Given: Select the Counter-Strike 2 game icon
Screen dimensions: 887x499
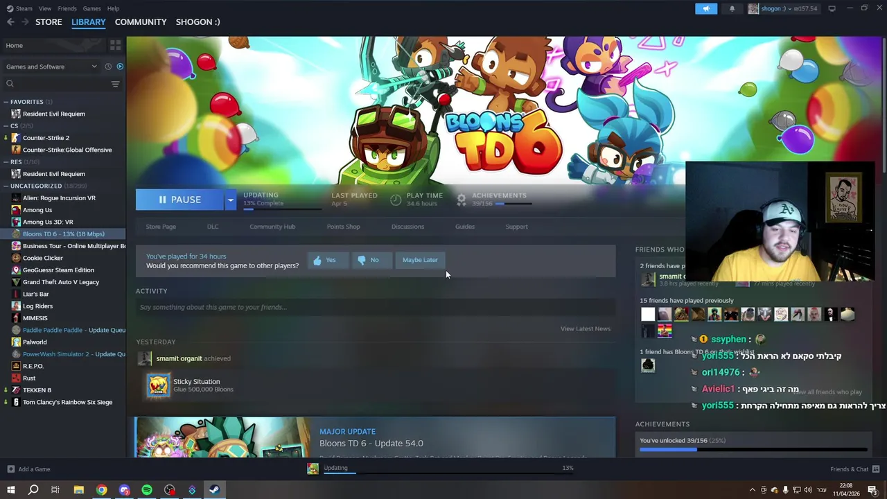Looking at the screenshot, I should tap(16, 138).
